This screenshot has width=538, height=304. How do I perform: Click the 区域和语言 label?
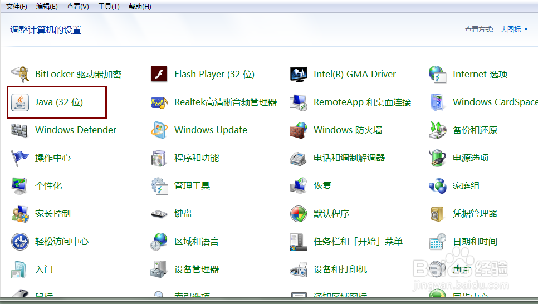tap(197, 242)
